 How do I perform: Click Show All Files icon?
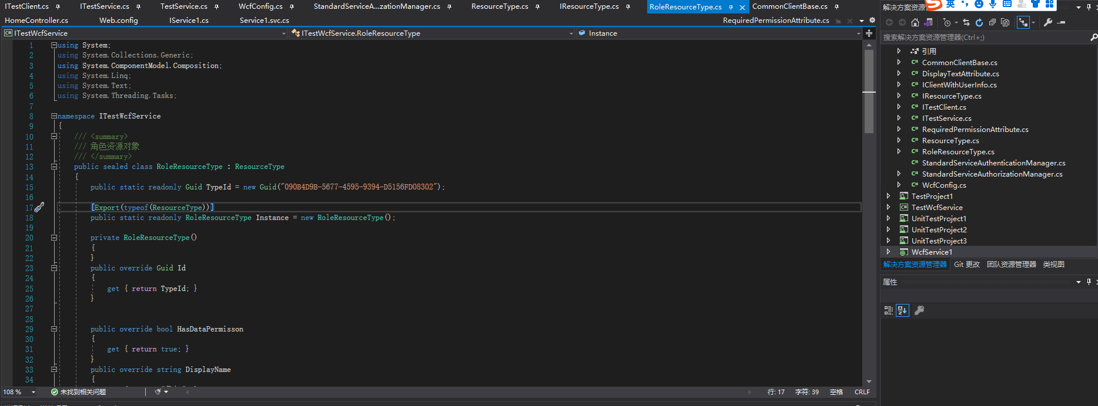point(1005,22)
